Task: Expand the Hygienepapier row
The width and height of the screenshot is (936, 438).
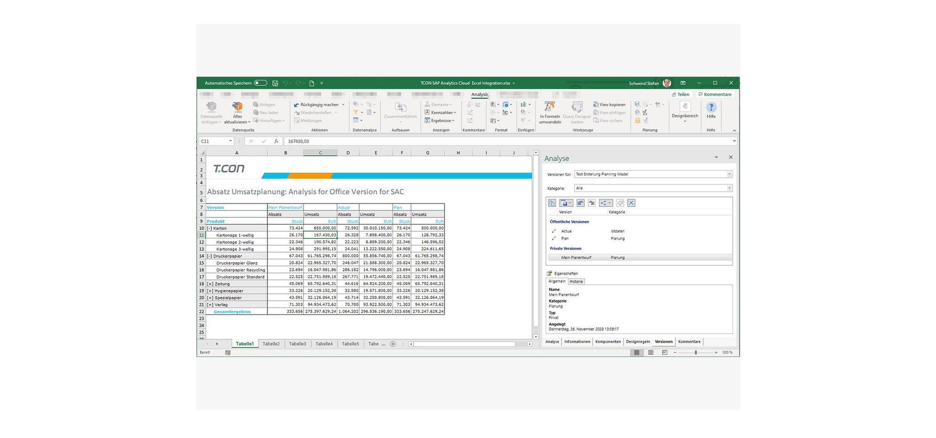Action: click(x=210, y=291)
